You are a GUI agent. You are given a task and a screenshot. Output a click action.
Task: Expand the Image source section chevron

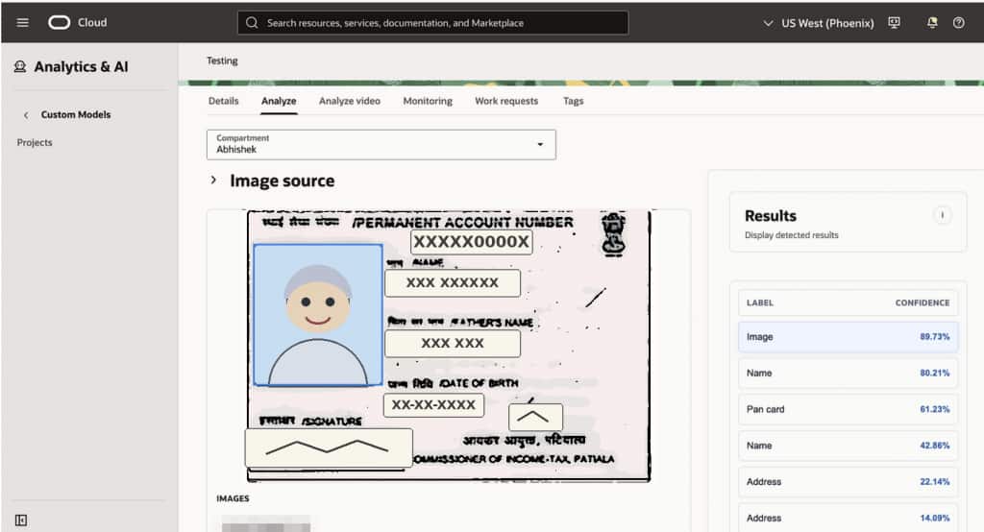point(213,180)
